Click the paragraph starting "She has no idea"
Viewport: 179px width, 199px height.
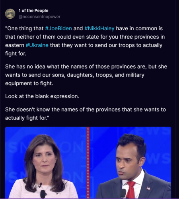[x=86, y=75]
